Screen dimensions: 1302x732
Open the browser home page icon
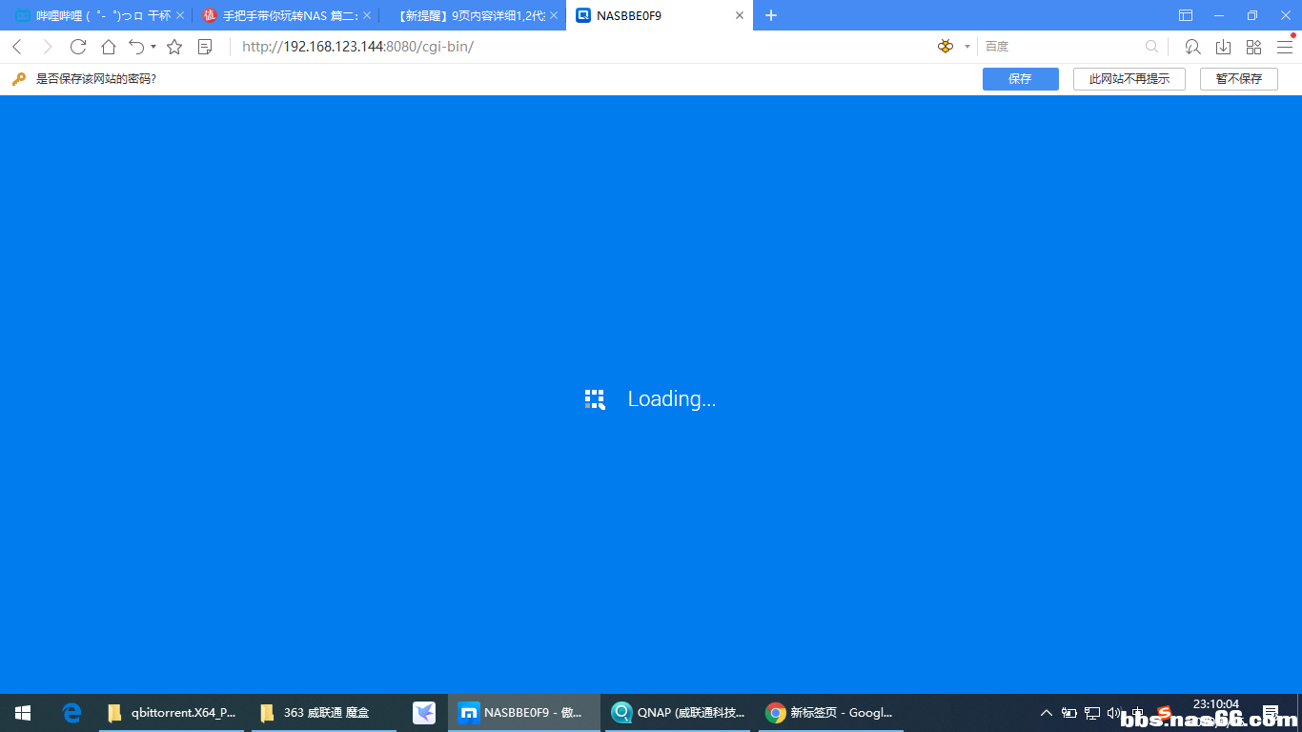[109, 47]
